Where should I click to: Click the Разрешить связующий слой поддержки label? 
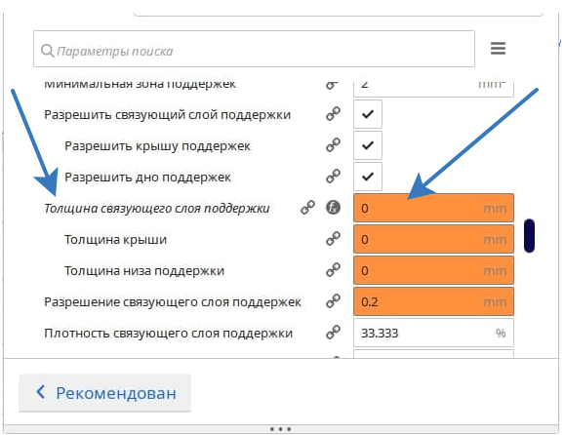(x=167, y=115)
